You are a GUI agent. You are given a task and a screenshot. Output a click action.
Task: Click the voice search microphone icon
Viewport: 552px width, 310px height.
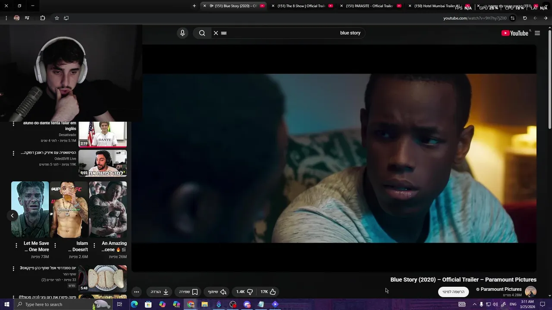point(182,33)
